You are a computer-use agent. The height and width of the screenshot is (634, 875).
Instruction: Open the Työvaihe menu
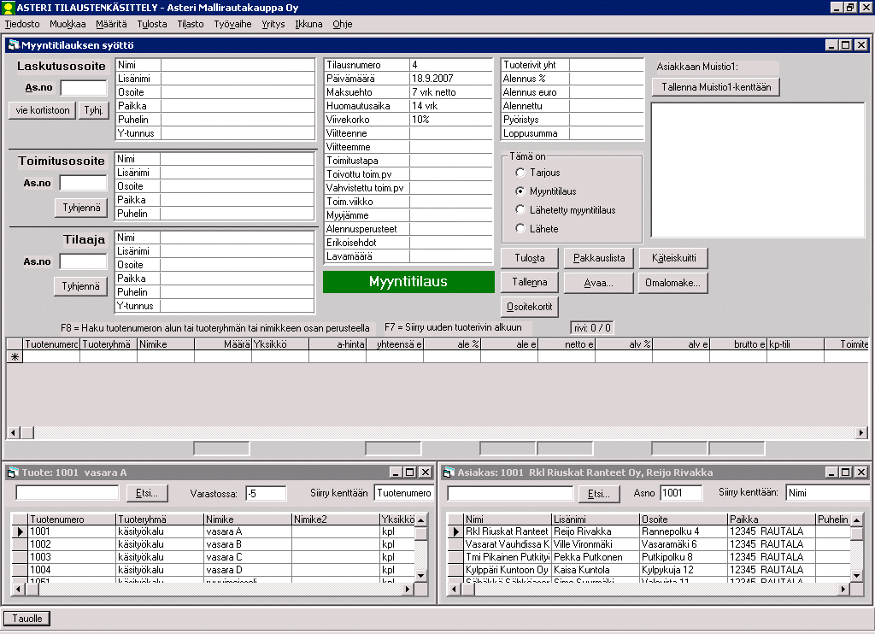232,24
